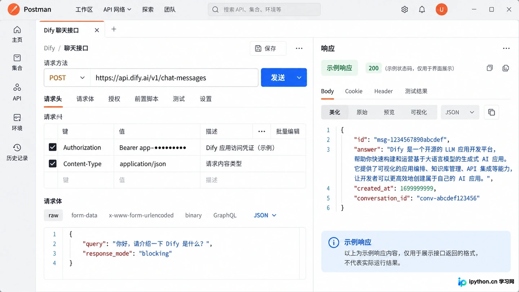519x292 pixels.
Task: Open the settings gear icon
Action: 405,10
